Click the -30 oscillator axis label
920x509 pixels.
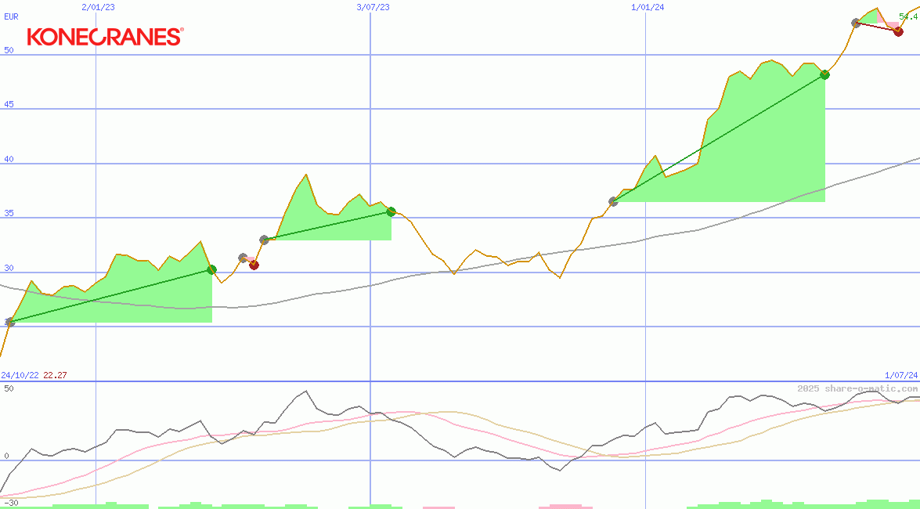pyautogui.click(x=10, y=502)
